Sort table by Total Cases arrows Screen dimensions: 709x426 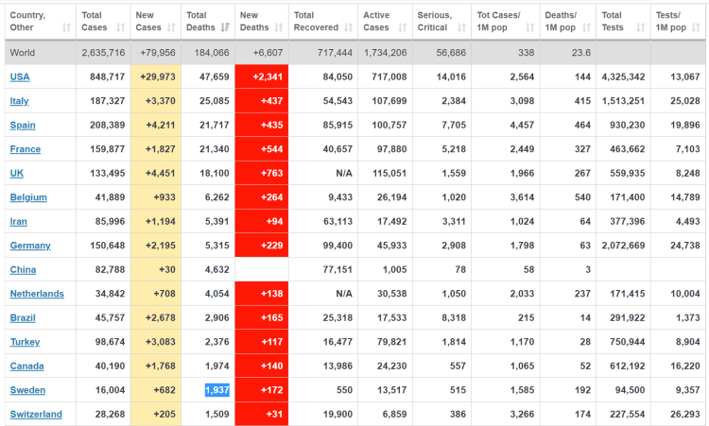(x=118, y=28)
